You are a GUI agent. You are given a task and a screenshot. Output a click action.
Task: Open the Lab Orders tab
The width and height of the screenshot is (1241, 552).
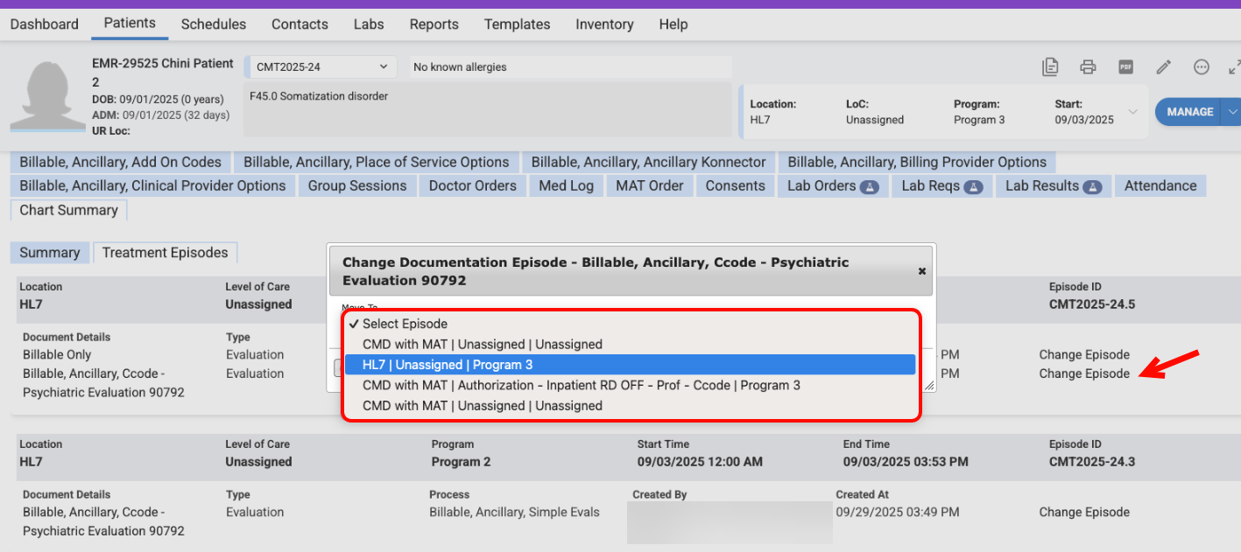coord(831,185)
